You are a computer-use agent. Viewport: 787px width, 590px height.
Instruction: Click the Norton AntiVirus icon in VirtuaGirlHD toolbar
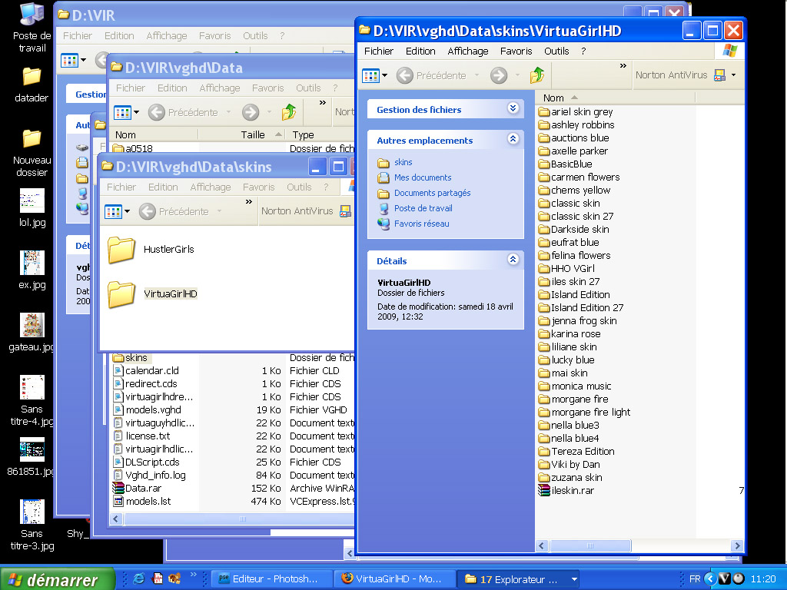coord(720,75)
